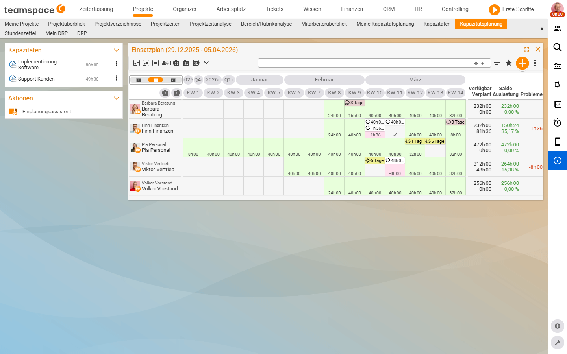
Task: Select the Januar month header
Action: 259,80
